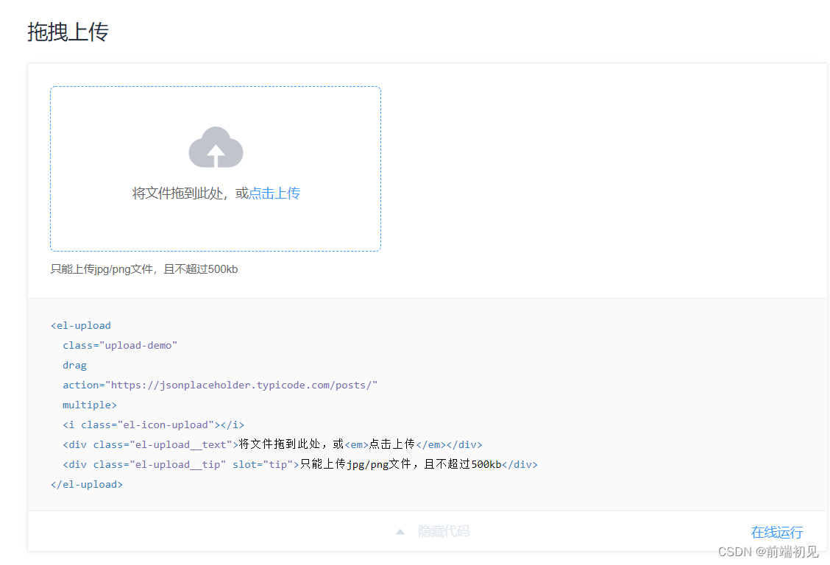Open the 在线运行 link

coord(776,532)
